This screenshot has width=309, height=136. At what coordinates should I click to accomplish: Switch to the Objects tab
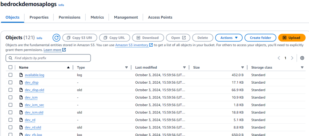13,17
